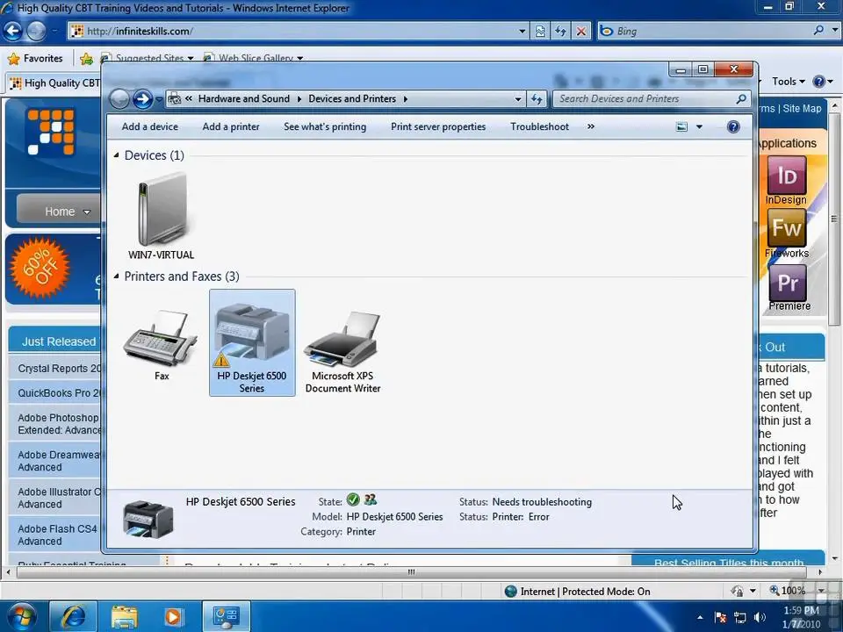Image resolution: width=843 pixels, height=632 pixels.
Task: Refresh the Devices and Printers address bar
Action: (x=537, y=99)
